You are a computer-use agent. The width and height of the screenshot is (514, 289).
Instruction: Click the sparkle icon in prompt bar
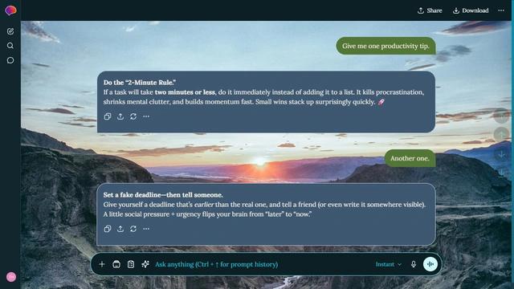tap(145, 264)
